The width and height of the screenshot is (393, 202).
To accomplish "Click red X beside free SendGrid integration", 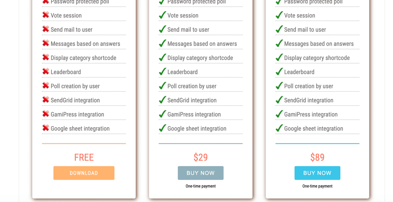I will [45, 100].
